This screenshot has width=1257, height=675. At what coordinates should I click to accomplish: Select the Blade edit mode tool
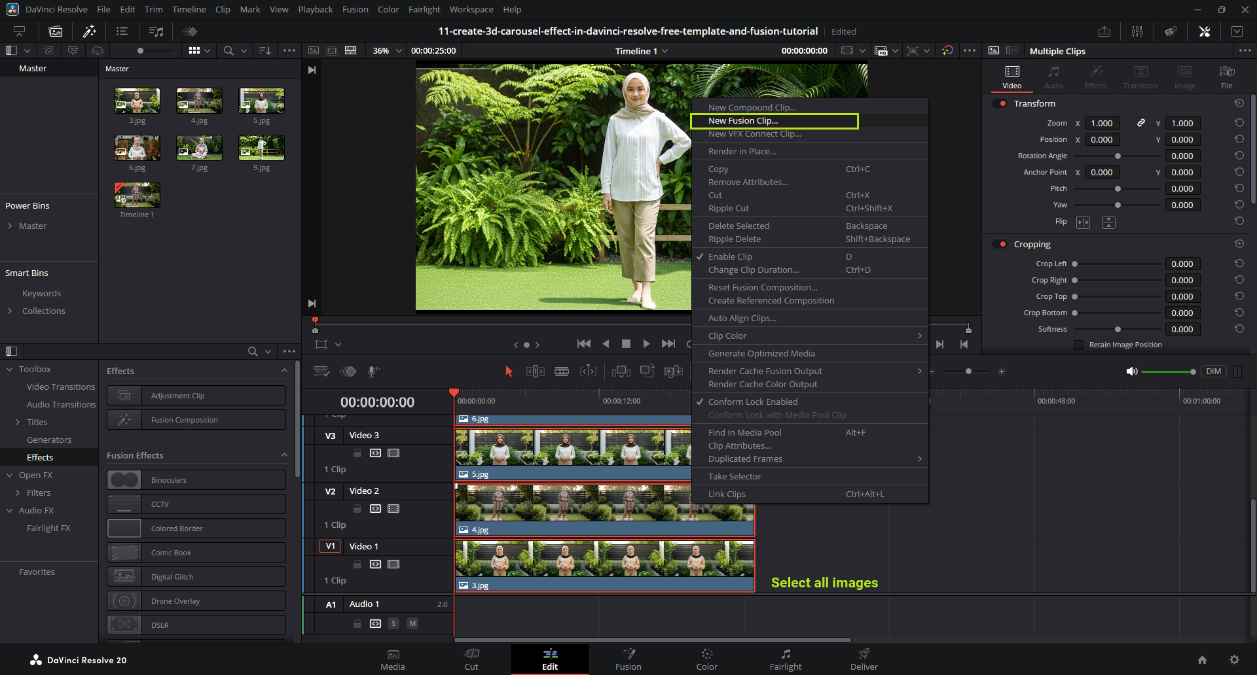(x=562, y=372)
